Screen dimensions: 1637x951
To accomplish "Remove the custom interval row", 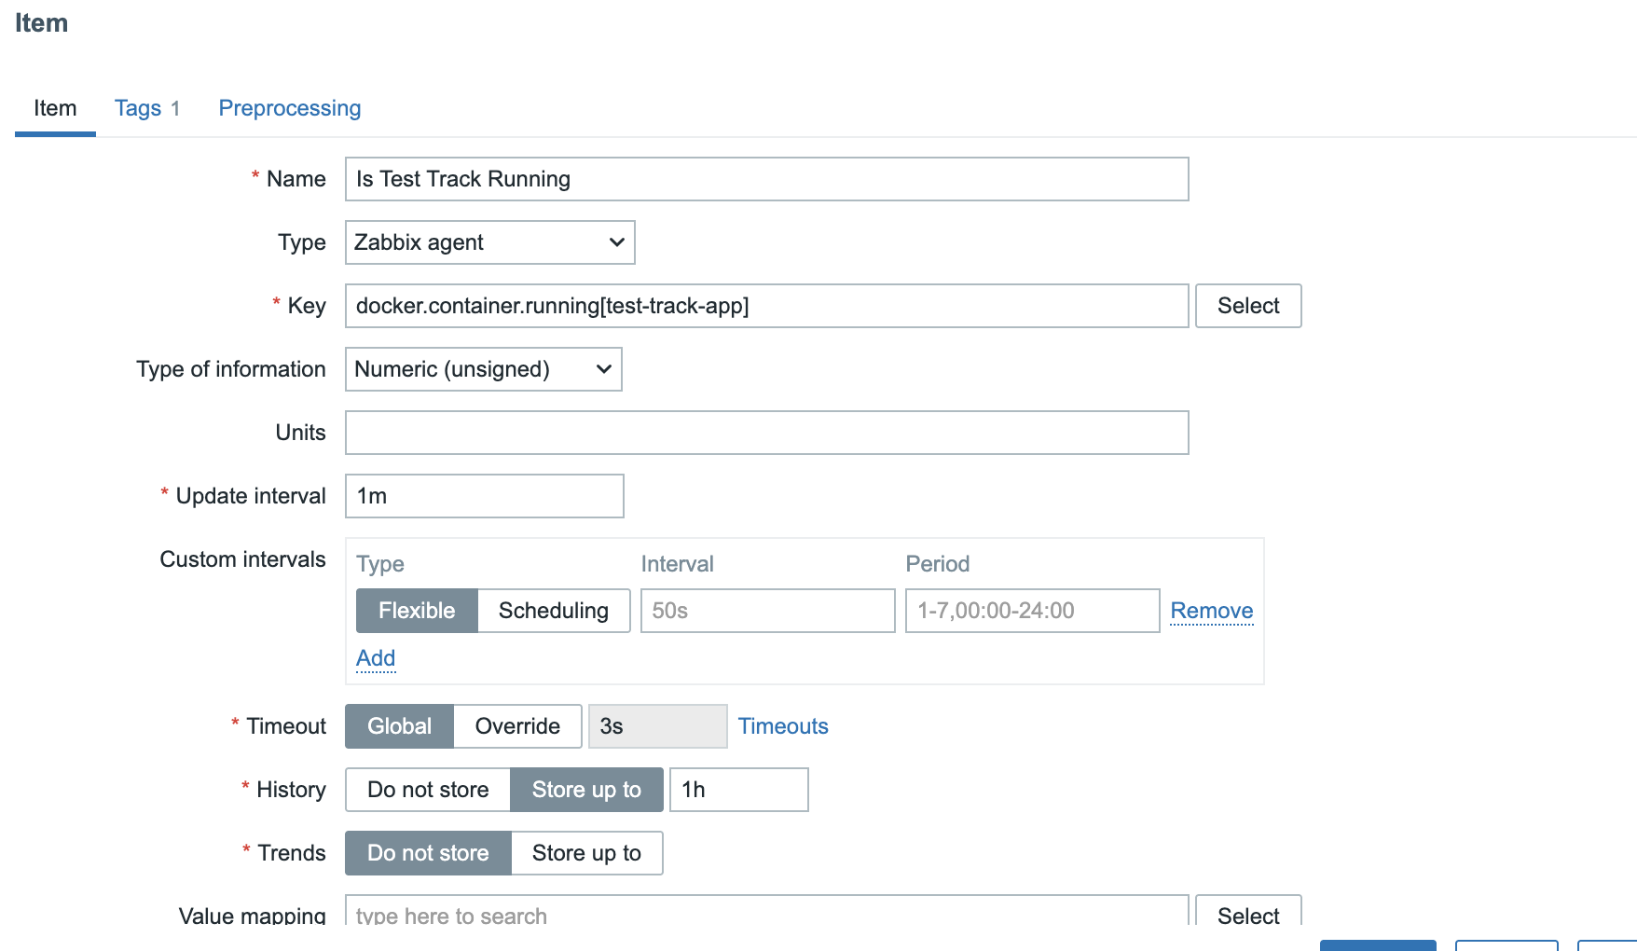I will click(1211, 611).
